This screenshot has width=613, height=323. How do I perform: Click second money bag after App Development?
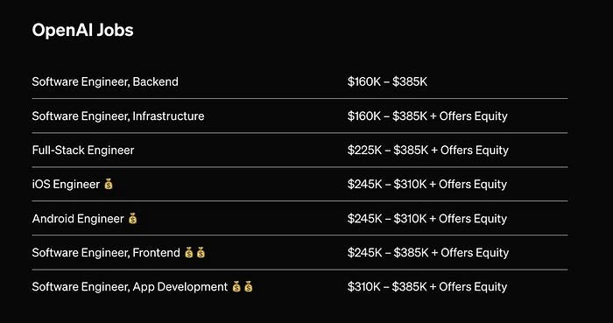pos(248,287)
